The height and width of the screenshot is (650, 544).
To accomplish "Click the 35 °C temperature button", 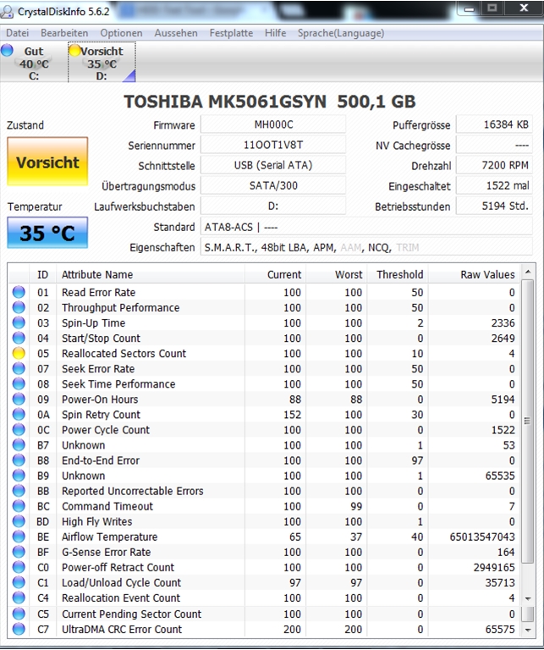I will pos(47,233).
